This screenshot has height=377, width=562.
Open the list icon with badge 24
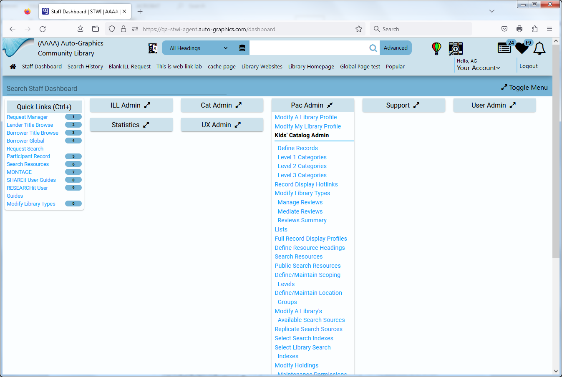pyautogui.click(x=504, y=48)
